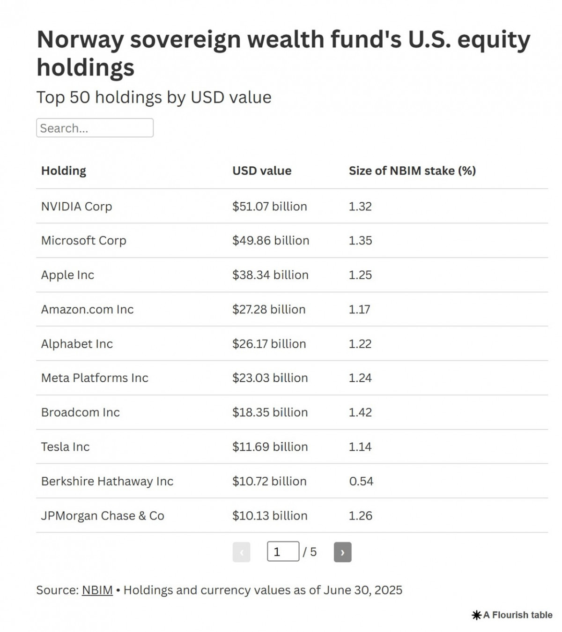
Task: Click the Broadcom Inc $18.35 billion value
Action: 270,412
